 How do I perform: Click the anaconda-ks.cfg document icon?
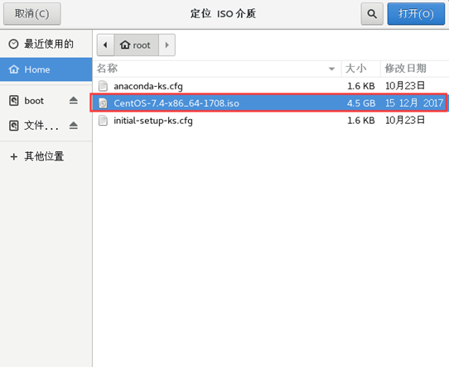(103, 86)
